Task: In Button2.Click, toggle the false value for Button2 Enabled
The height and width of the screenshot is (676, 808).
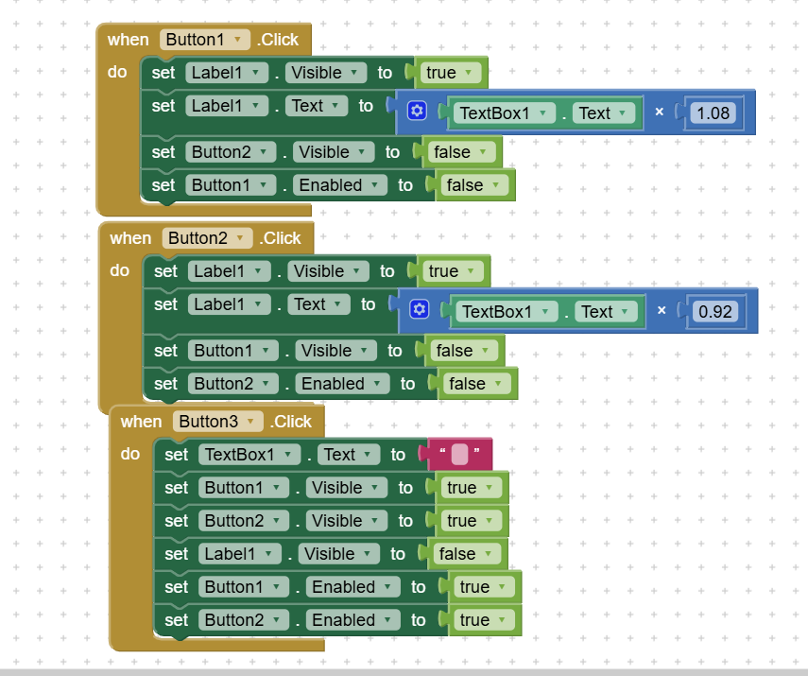Action: (477, 384)
